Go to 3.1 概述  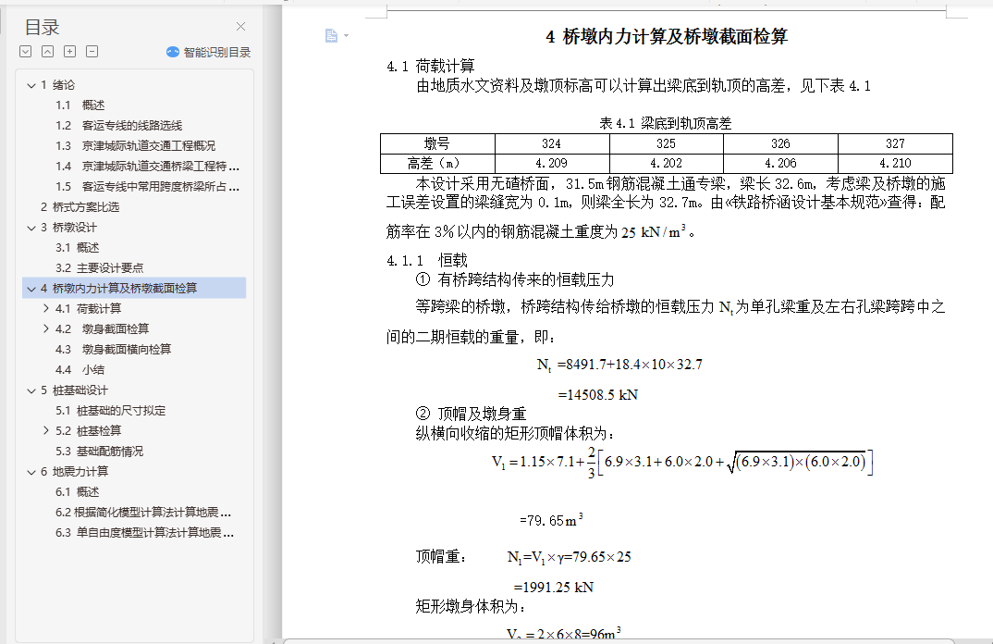78,248
